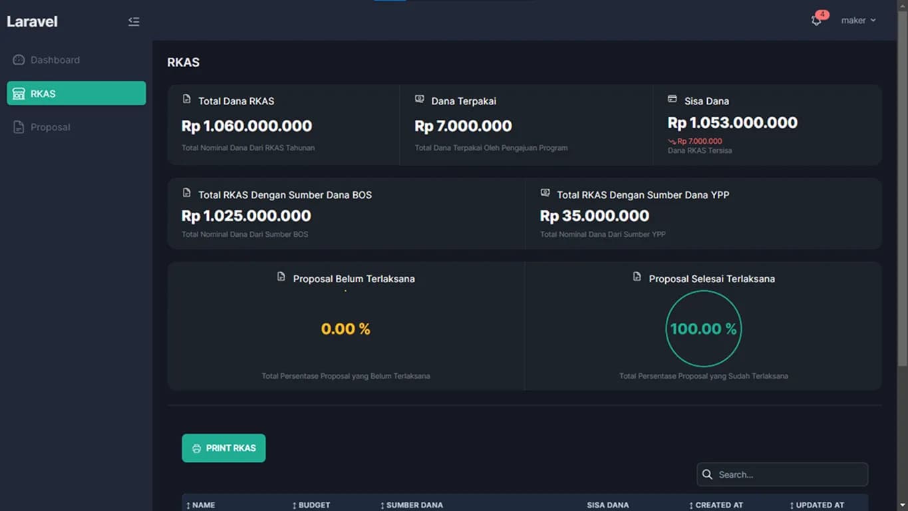
Task: Click the Total Dana RKAS document icon
Action: pyautogui.click(x=187, y=99)
